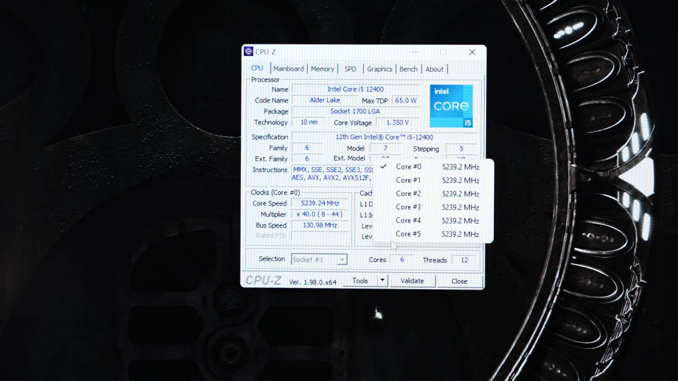Open the Tools dropdown arrow
This screenshot has height=381, width=678.
[382, 280]
